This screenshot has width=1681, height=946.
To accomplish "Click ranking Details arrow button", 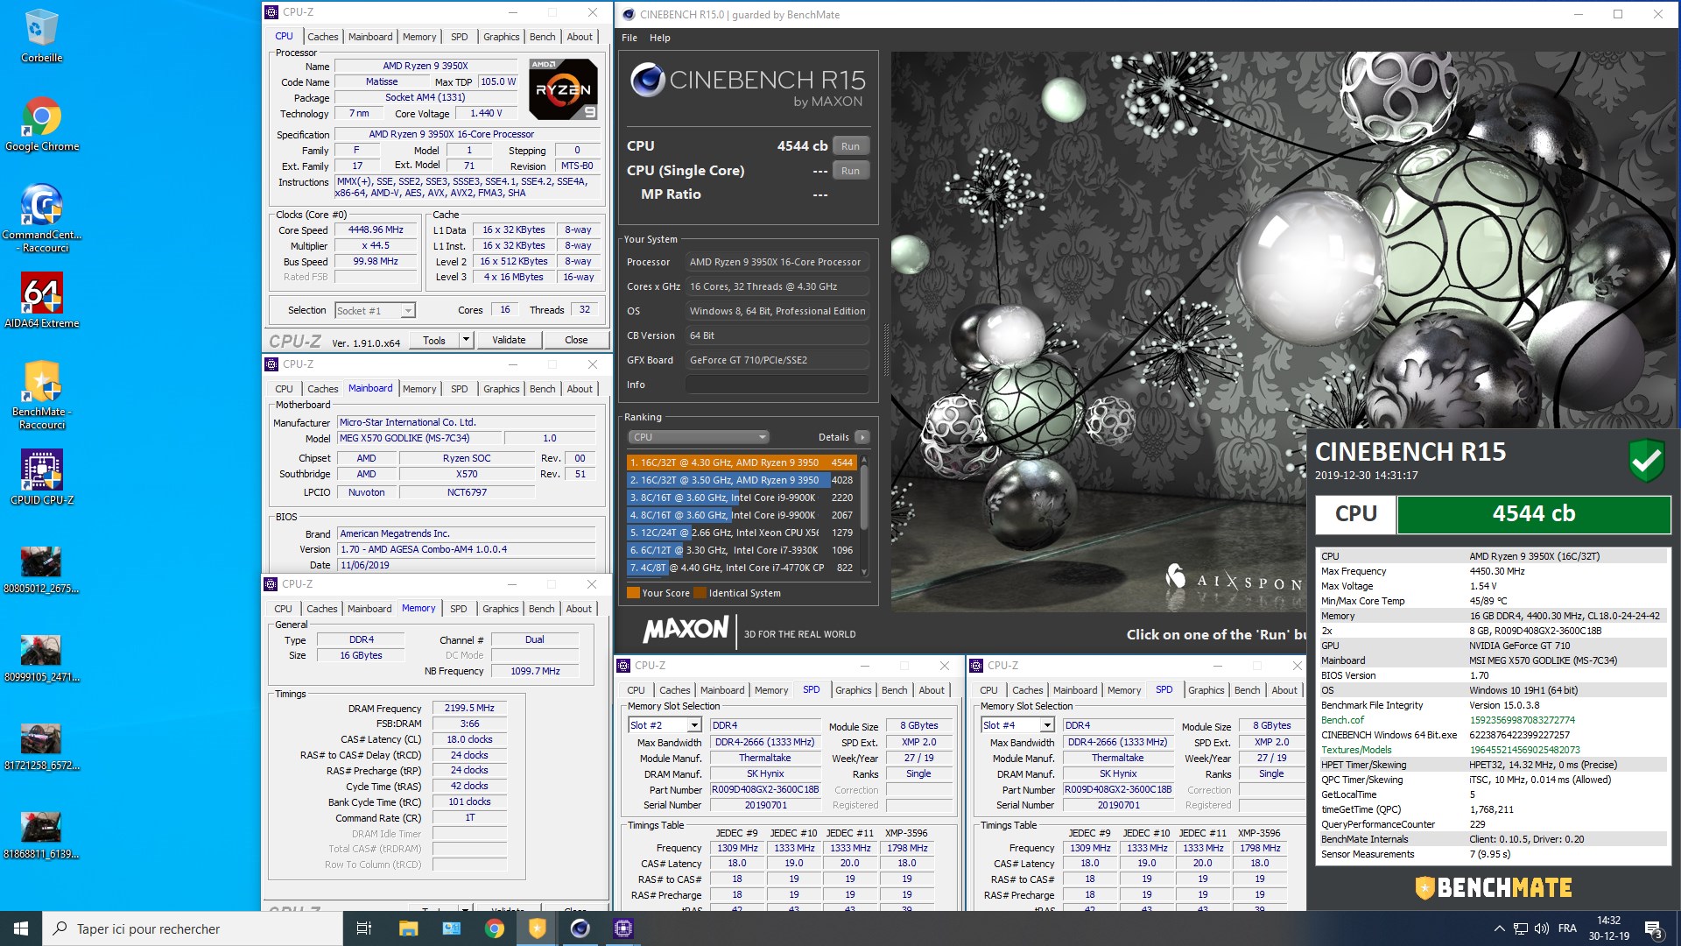I will click(x=862, y=437).
